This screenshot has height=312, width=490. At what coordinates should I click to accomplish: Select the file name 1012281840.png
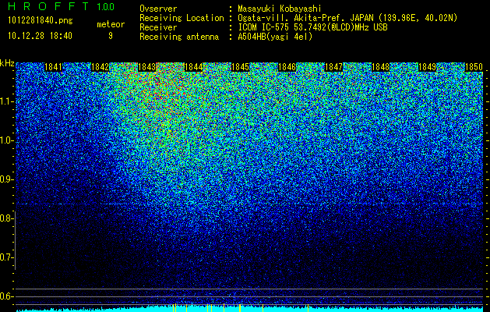click(x=41, y=21)
